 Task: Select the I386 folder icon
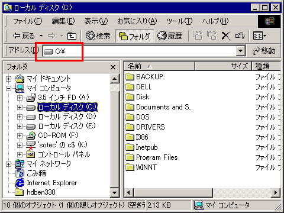point(130,137)
